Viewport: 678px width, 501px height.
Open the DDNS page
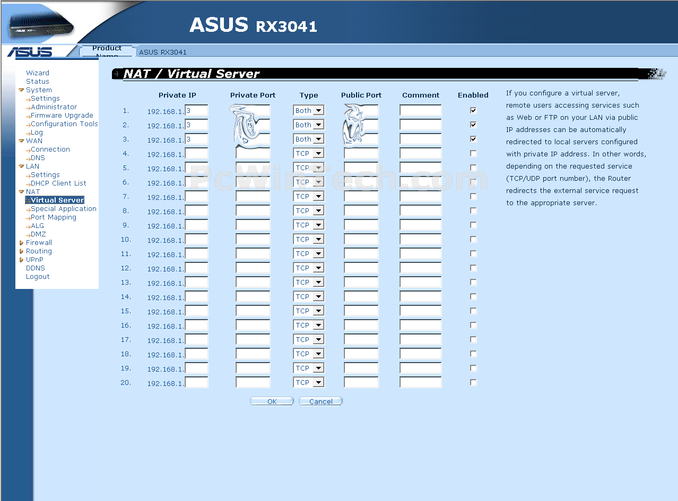(x=36, y=268)
